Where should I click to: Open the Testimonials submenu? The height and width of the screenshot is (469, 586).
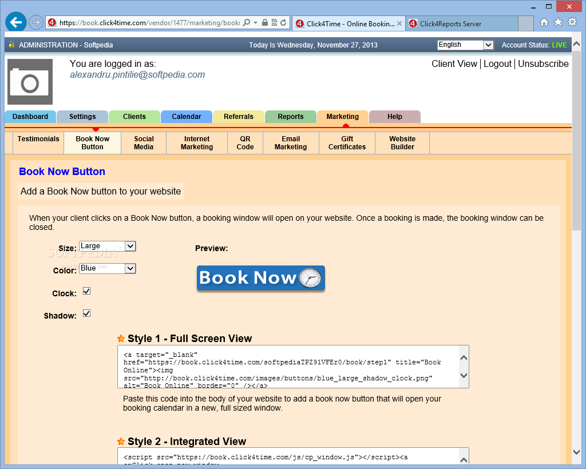point(38,142)
